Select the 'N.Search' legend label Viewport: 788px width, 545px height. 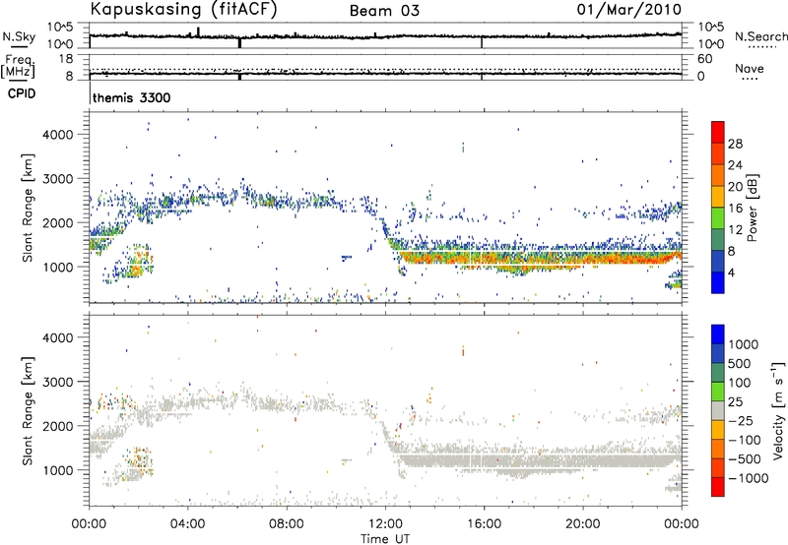760,36
